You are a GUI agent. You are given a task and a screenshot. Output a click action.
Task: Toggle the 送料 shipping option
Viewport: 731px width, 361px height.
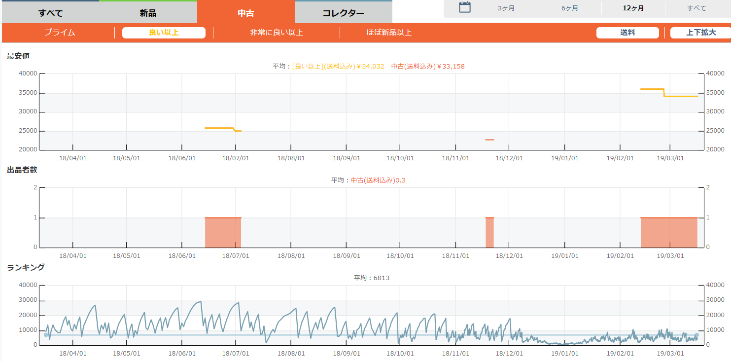click(x=627, y=33)
